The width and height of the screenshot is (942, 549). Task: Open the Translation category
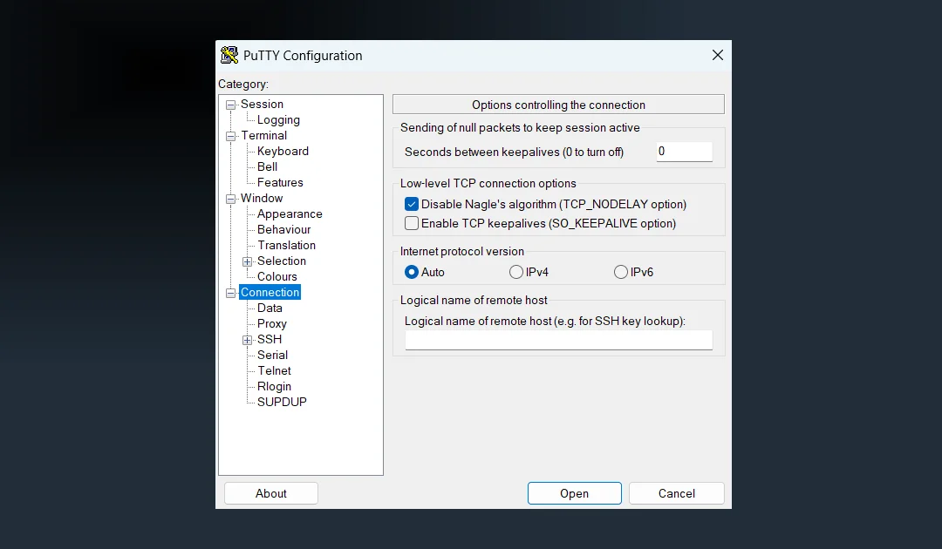287,245
